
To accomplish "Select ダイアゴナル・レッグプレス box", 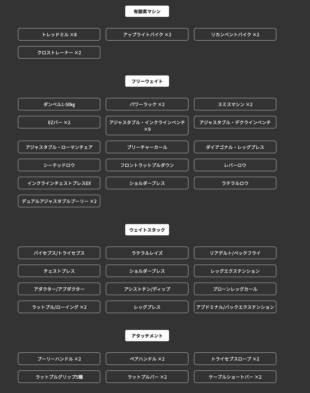I will (x=235, y=147).
